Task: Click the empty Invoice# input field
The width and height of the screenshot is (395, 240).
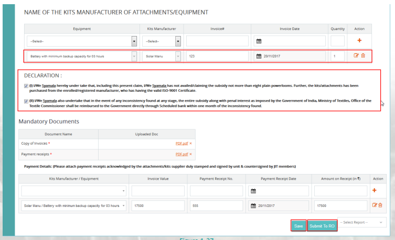Action: (217, 41)
